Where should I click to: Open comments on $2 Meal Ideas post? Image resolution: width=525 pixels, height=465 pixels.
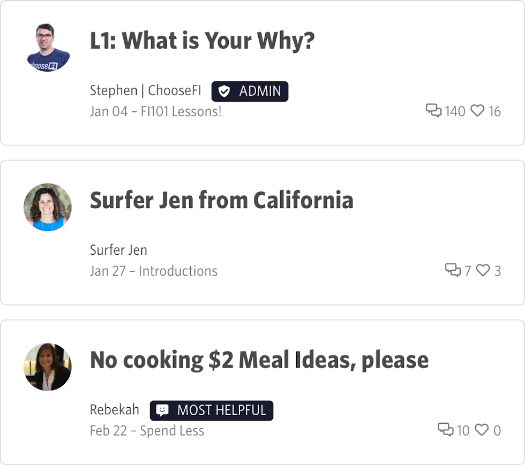446,430
